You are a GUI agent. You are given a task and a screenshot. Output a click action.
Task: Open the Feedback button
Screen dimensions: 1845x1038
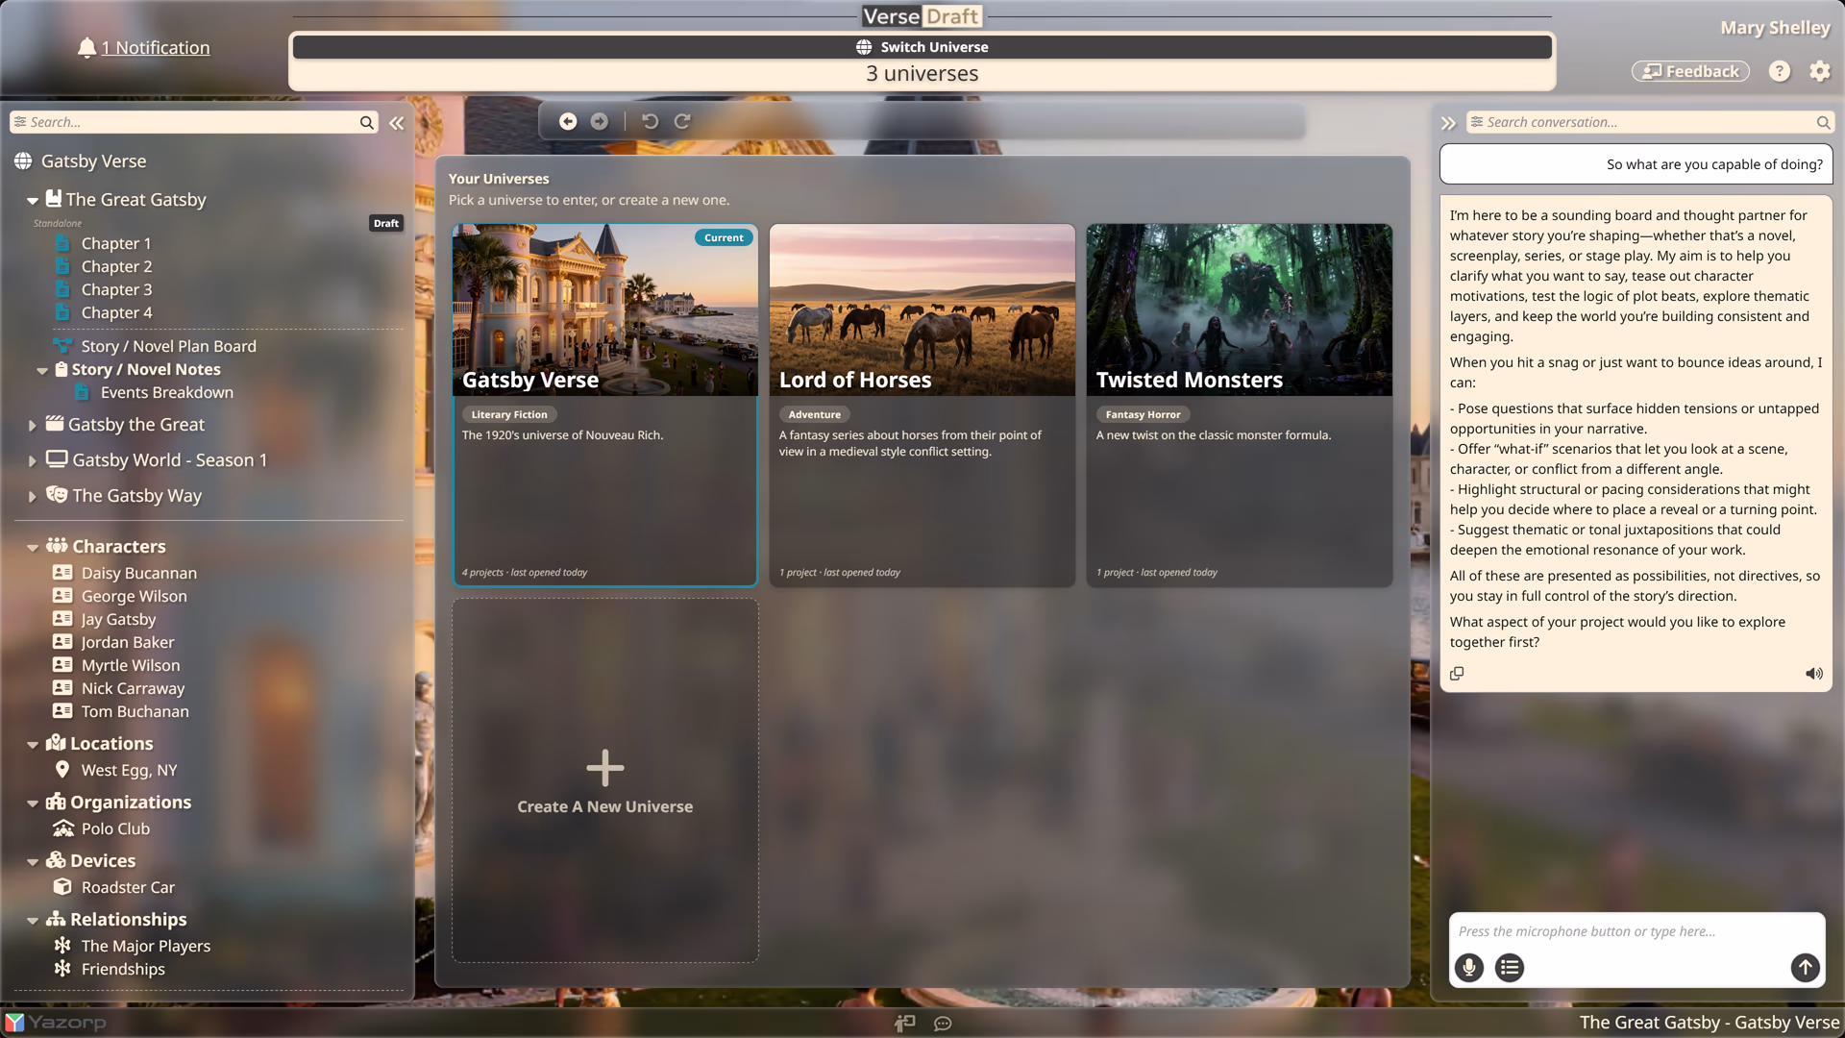click(x=1690, y=71)
